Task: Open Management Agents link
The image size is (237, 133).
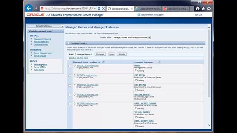Action: tap(42, 39)
